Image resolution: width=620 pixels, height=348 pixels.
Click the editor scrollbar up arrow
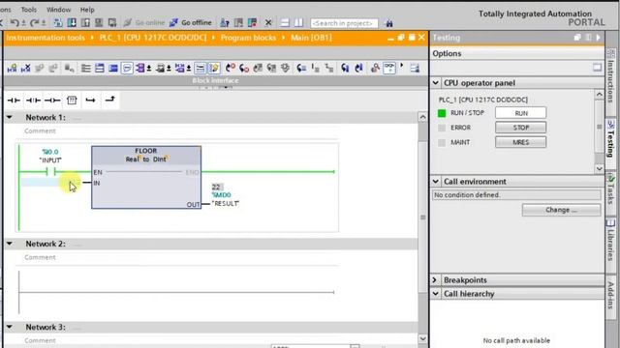pos(422,117)
